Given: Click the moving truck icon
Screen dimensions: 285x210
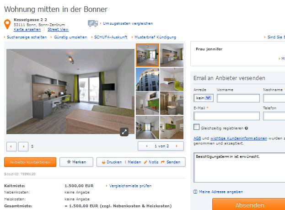Looking at the screenshot, I should pyautogui.click(x=93, y=23).
